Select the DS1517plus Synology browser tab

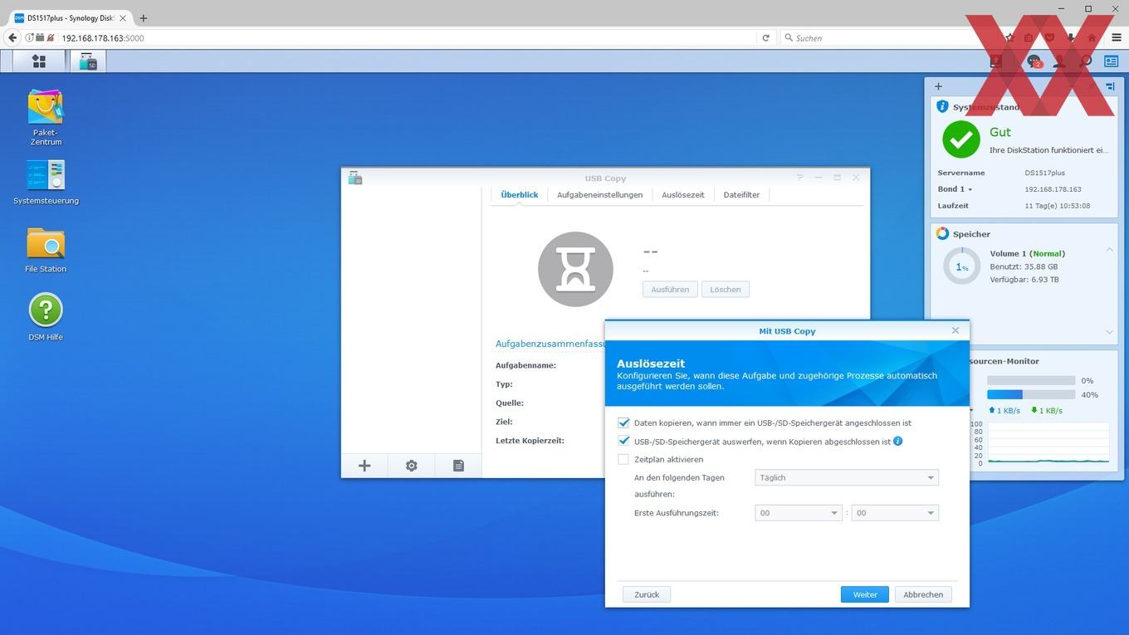point(71,17)
